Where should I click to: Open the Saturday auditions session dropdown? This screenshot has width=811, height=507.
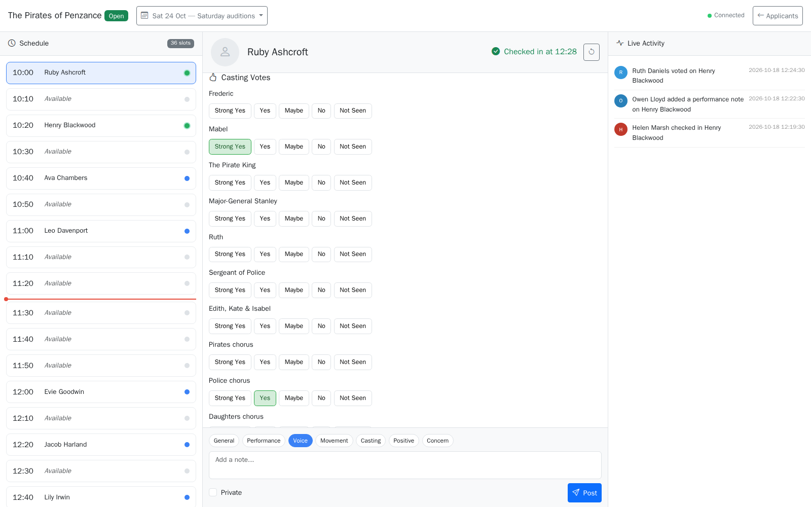[x=202, y=16]
